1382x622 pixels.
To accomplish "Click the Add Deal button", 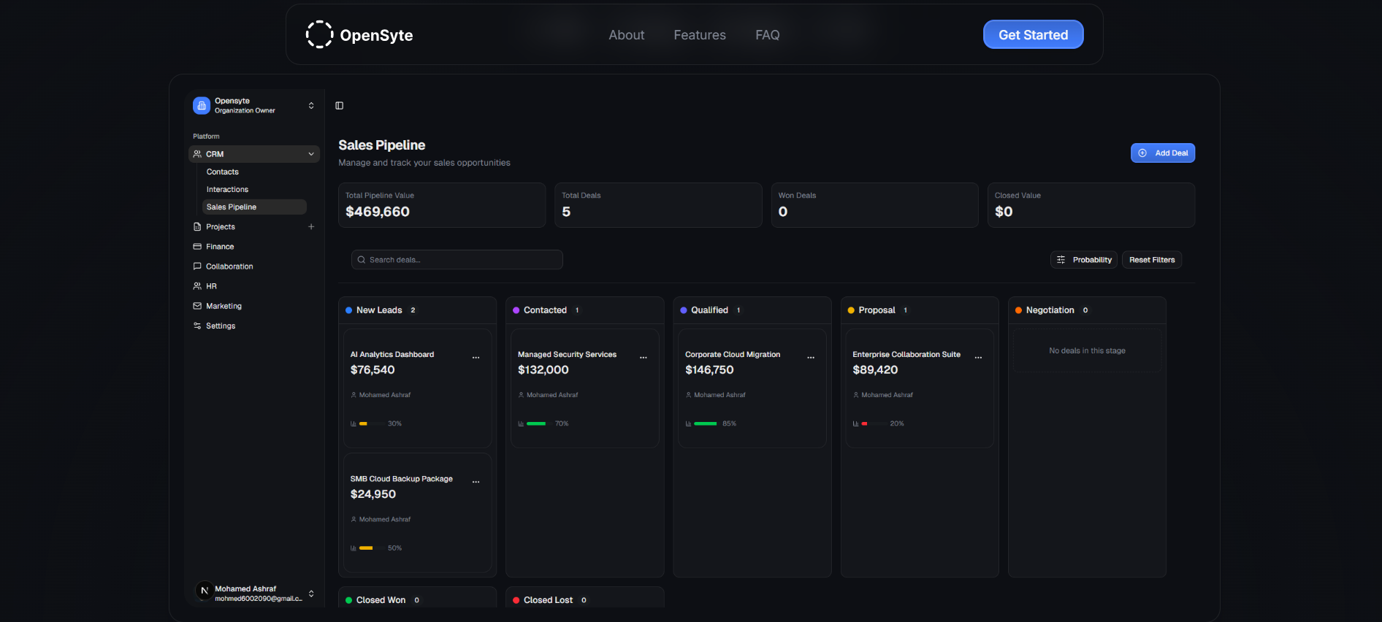I will (x=1163, y=153).
